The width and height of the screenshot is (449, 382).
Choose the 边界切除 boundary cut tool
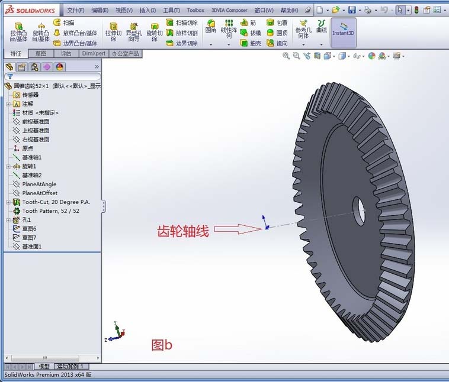[x=182, y=43]
